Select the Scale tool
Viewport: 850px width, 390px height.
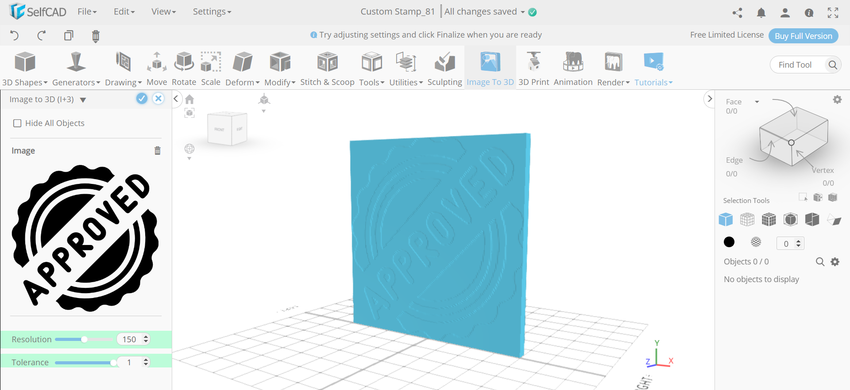point(211,69)
